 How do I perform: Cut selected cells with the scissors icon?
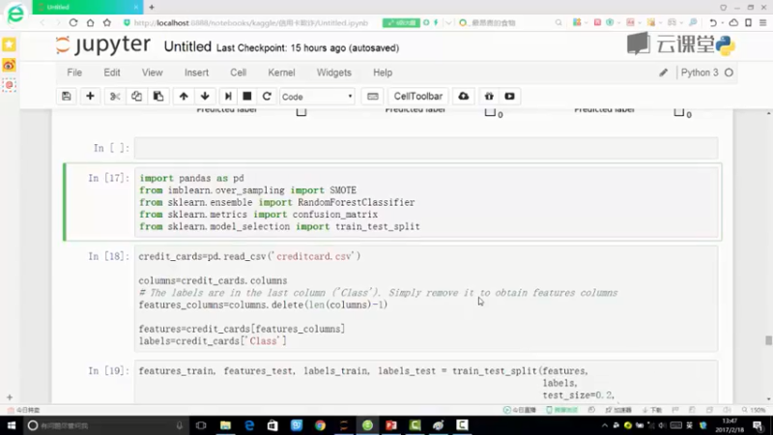click(115, 96)
